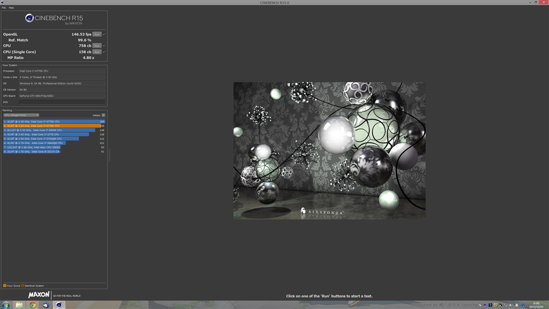Viewport: 549px width, 309px height.
Task: Open the File menu
Action: tap(4, 8)
